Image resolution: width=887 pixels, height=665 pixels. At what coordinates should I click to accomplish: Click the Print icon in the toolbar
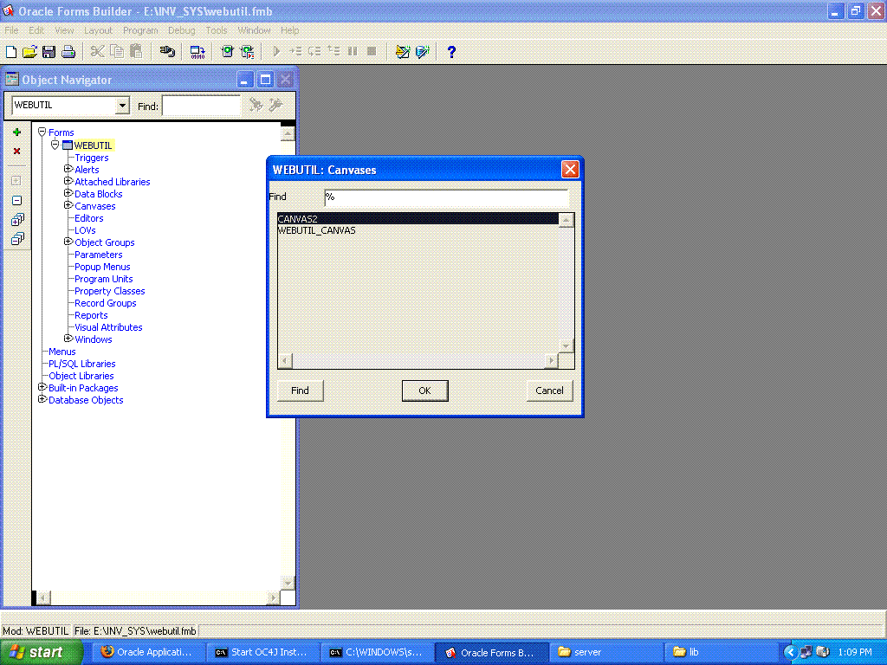tap(68, 52)
